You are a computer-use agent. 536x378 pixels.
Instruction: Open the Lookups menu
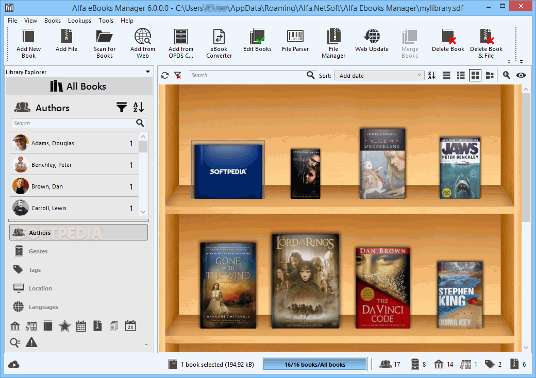pyautogui.click(x=79, y=21)
